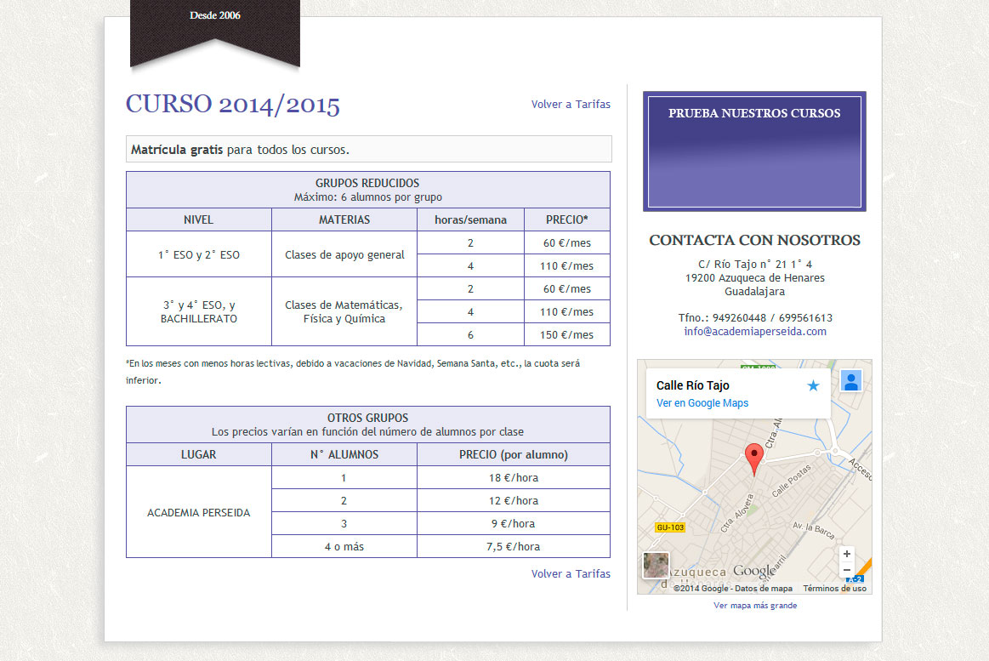
Task: Switch to satellite view thumbnail on map
Action: (656, 566)
